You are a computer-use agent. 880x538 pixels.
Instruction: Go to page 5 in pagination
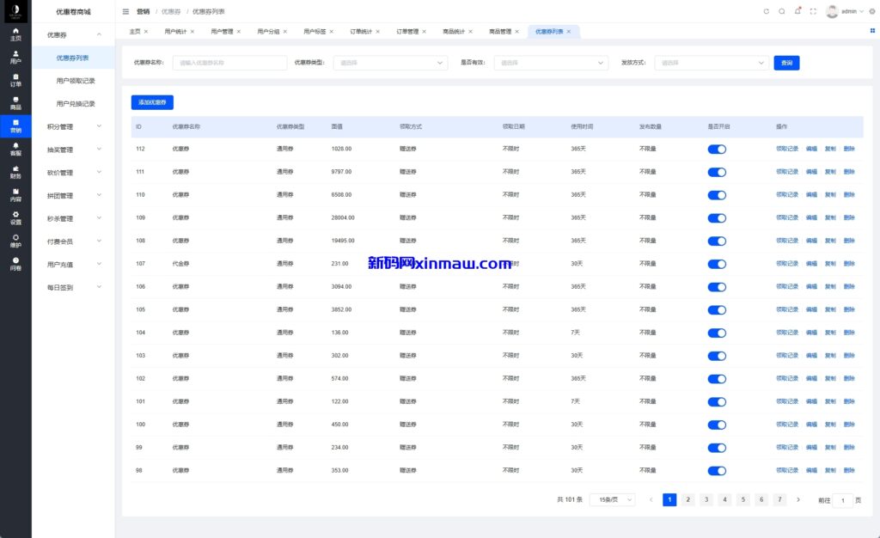[x=742, y=498]
